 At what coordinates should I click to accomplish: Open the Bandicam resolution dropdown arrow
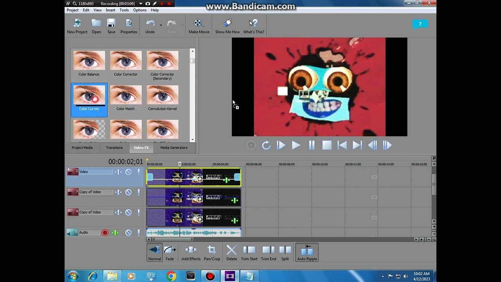pos(141,4)
